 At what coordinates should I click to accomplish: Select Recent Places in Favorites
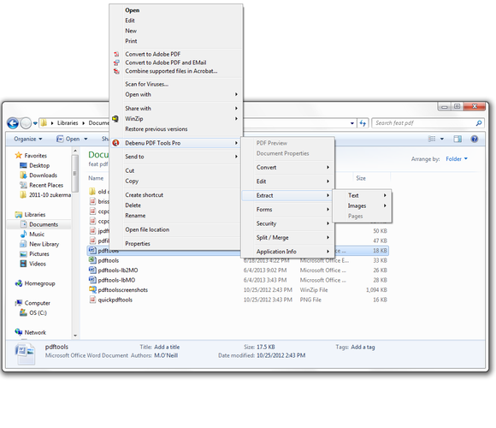coord(46,185)
